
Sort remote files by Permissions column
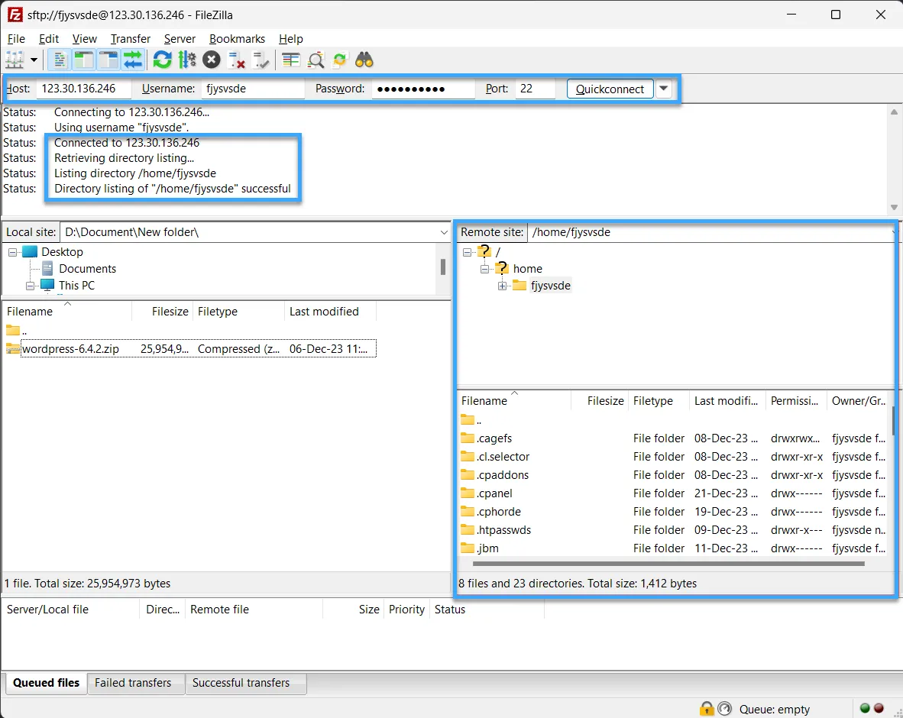[795, 401]
